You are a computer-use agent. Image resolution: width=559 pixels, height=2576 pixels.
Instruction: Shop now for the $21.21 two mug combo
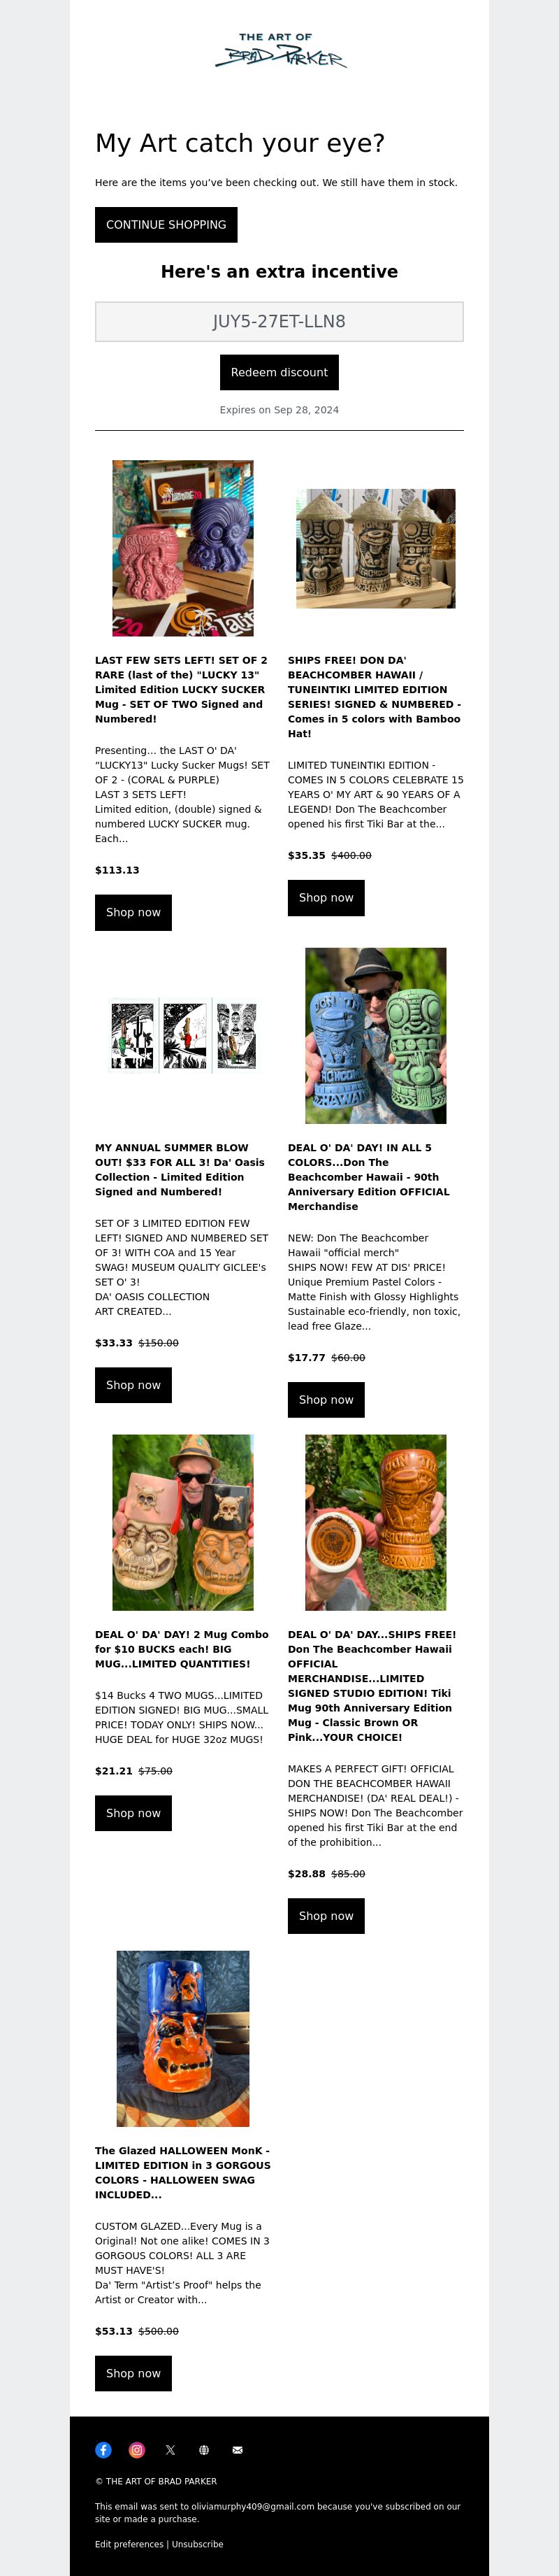click(x=133, y=1813)
